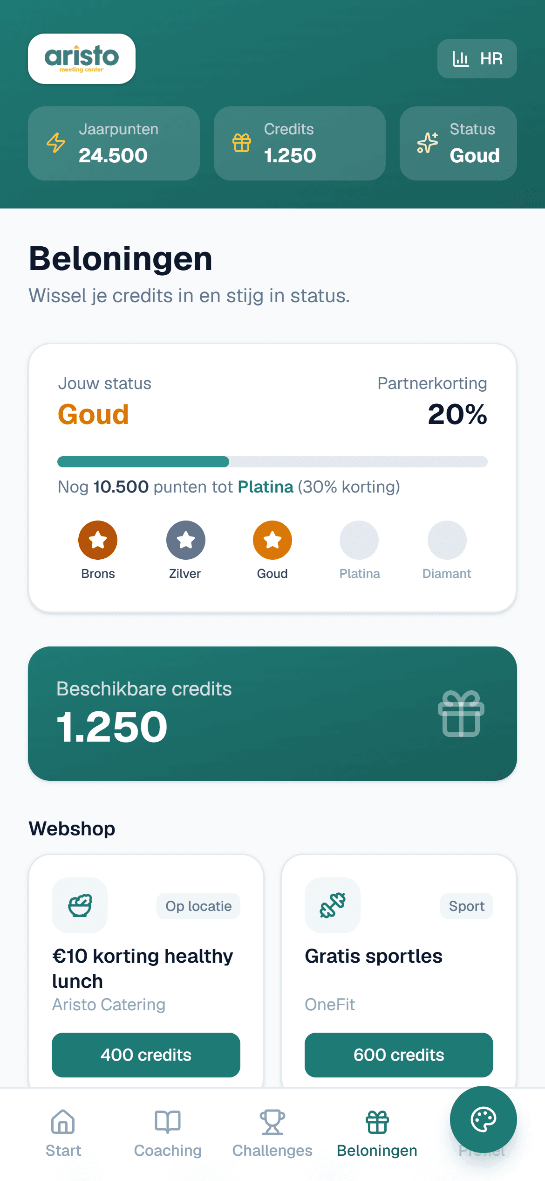The width and height of the screenshot is (545, 1181).
Task: Click the Aristo meeting center logo
Action: click(x=82, y=59)
